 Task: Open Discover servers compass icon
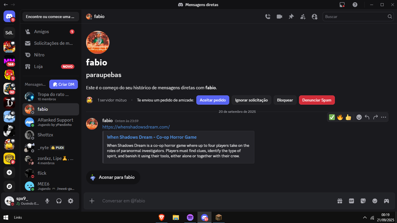pyautogui.click(x=9, y=186)
